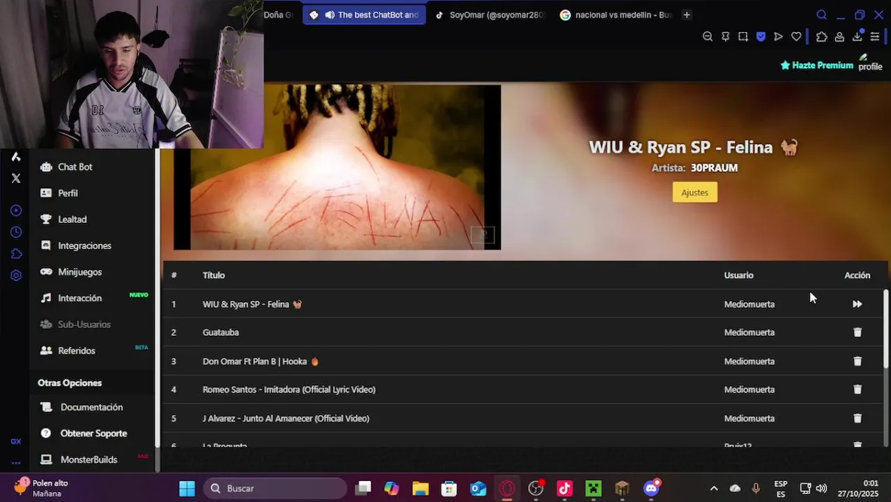Click X (Twitter) icon in browser sidebar
The image size is (891, 502).
coord(16,178)
